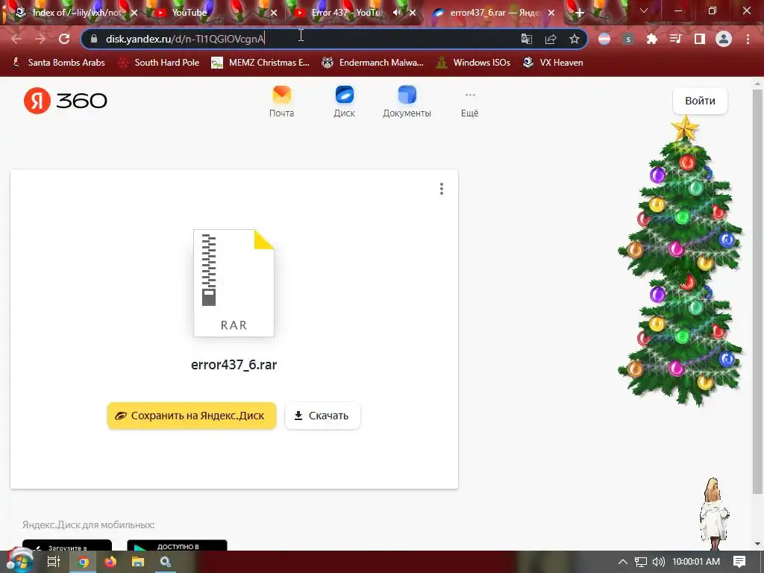Toggle the browser side panel icon
The image size is (764, 573).
point(700,39)
